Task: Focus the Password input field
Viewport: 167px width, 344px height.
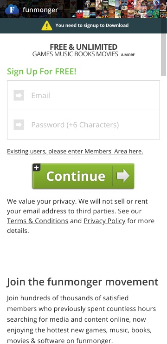Action: coord(83,125)
